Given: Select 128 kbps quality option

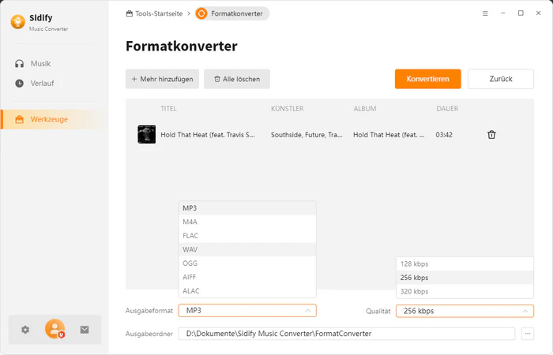Looking at the screenshot, I should pyautogui.click(x=465, y=263).
